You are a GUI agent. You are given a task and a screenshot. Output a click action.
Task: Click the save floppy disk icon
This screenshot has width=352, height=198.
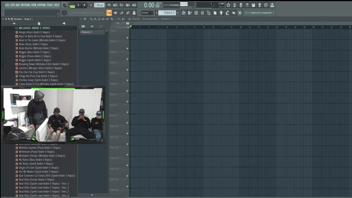tap(253, 5)
